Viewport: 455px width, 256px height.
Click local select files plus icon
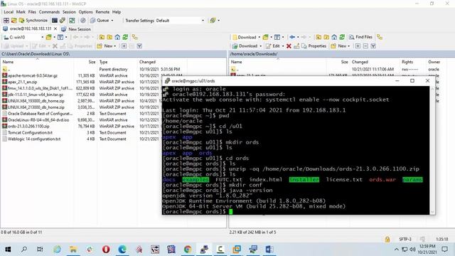[124, 46]
